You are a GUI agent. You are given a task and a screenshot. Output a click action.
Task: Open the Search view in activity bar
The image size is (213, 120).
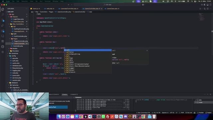(x=3, y=15)
